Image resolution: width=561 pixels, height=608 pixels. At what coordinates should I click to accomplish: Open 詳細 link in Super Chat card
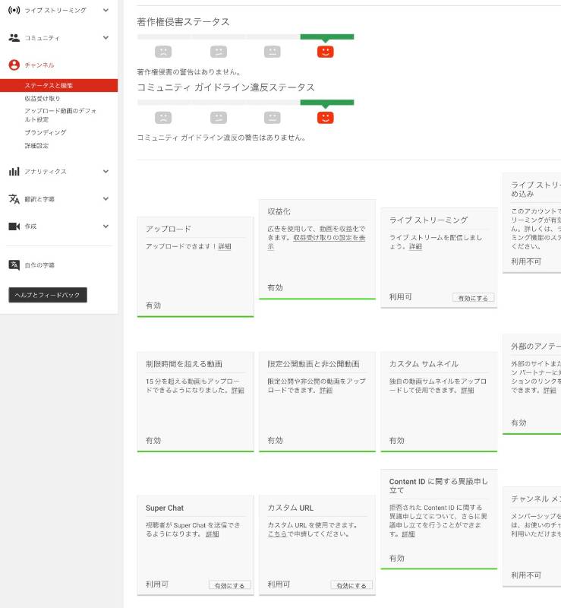click(213, 534)
